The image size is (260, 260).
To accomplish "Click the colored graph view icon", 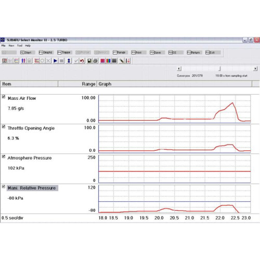I will (17, 61).
